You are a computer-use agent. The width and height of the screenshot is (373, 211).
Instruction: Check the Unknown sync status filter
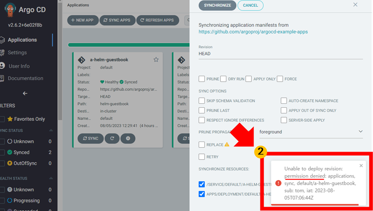[2, 142]
